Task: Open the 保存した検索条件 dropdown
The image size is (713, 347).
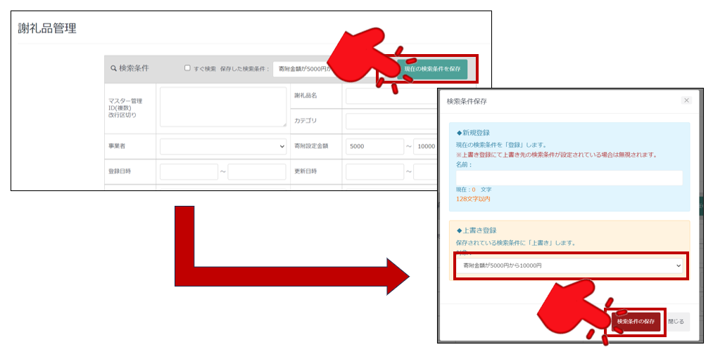Action: [299, 69]
